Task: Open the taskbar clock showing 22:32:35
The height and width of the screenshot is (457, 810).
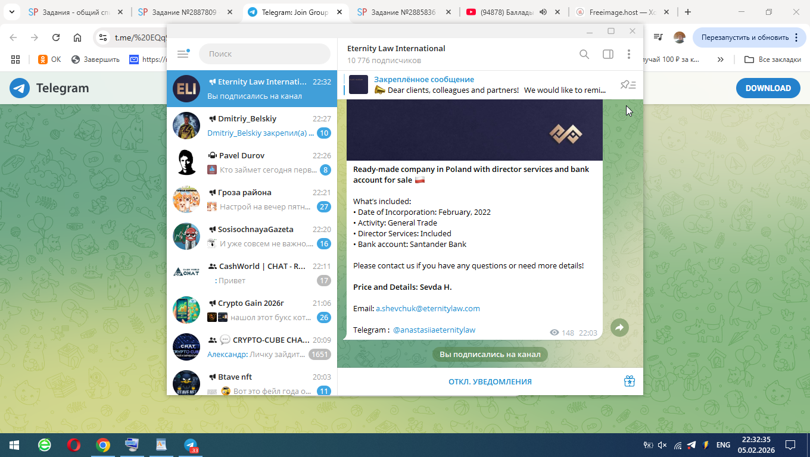Action: pyautogui.click(x=756, y=445)
